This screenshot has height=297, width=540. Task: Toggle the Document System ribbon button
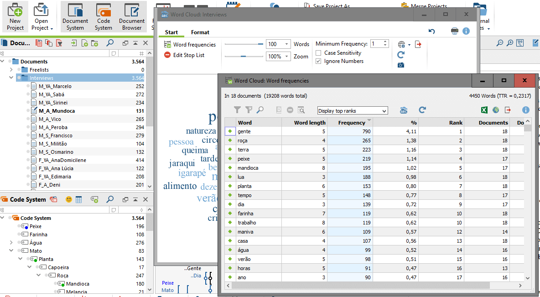pos(75,16)
